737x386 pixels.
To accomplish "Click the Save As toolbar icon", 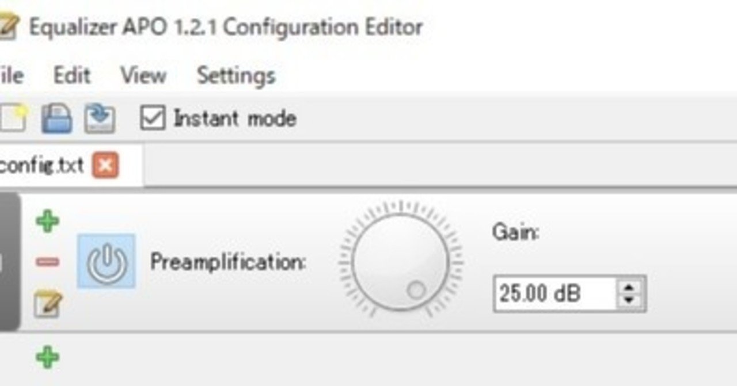I will [x=100, y=119].
